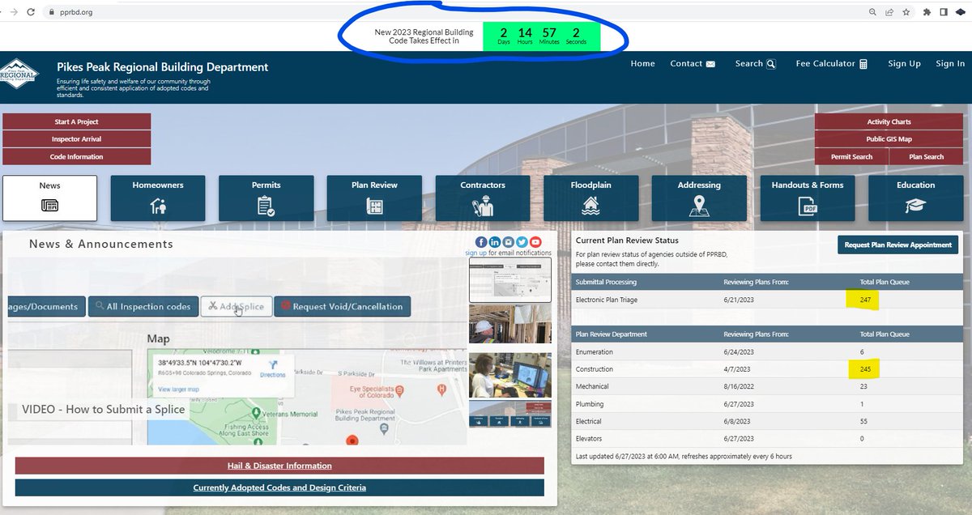
Task: Open the Permits tile
Action: click(266, 198)
